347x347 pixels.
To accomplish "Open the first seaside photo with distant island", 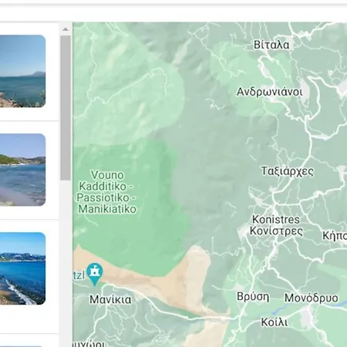I will [x=22, y=71].
